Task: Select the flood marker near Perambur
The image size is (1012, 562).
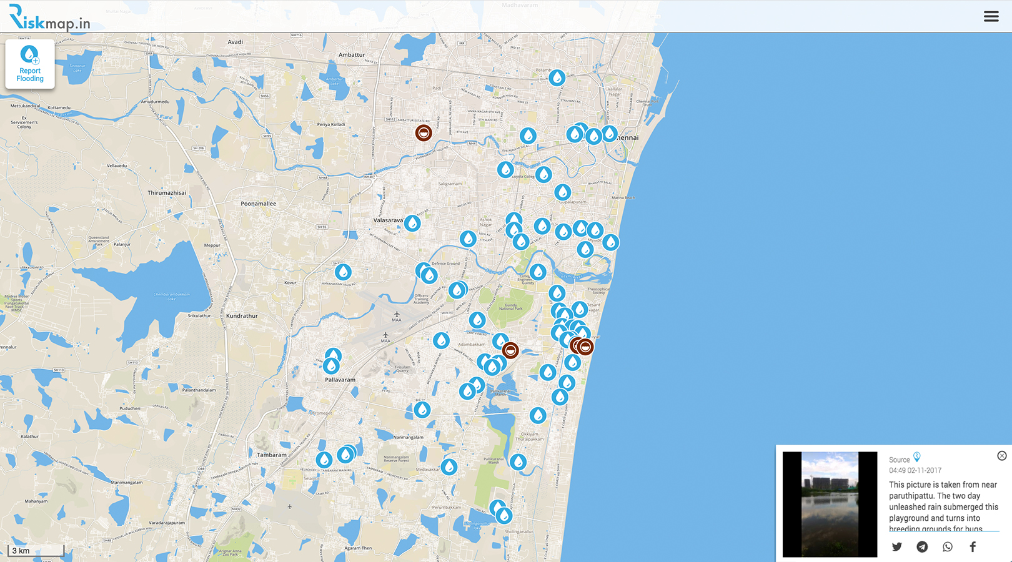Action: click(557, 77)
